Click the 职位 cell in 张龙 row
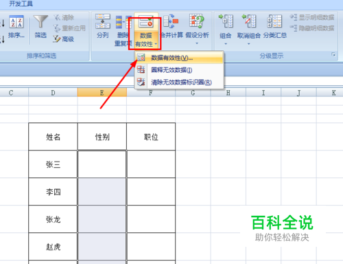 coord(151,219)
